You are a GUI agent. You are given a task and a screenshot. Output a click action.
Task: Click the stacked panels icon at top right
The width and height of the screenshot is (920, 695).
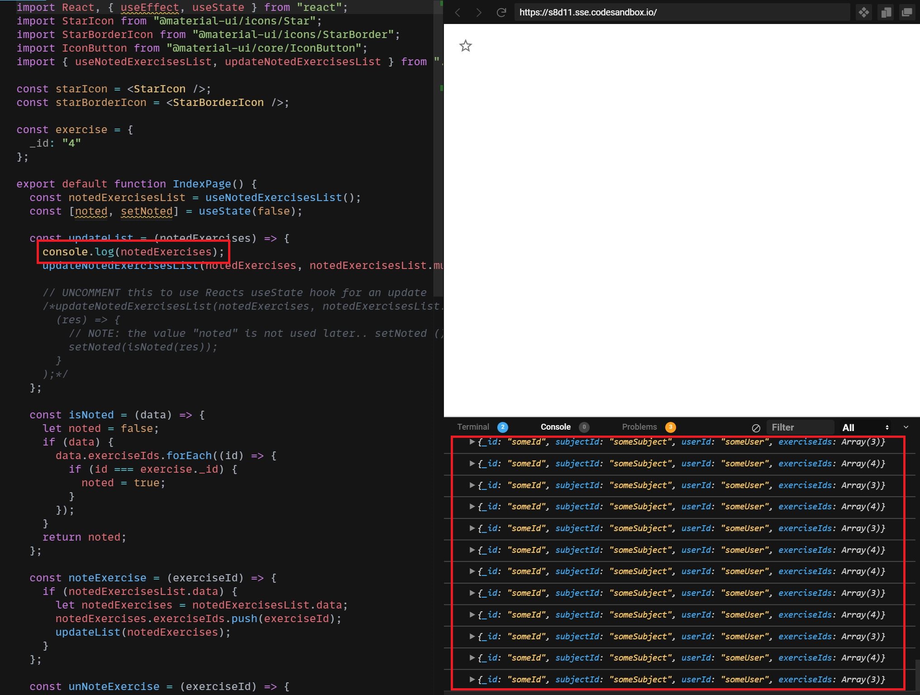886,12
